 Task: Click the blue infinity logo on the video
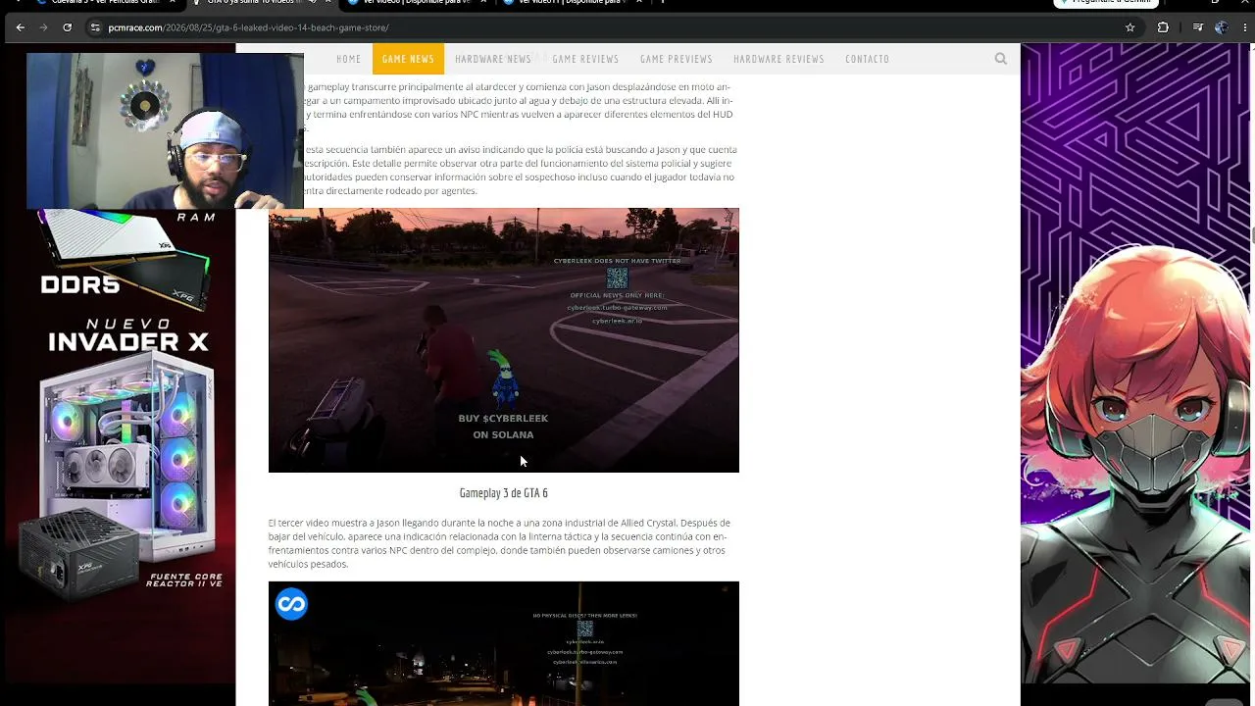[x=291, y=604]
